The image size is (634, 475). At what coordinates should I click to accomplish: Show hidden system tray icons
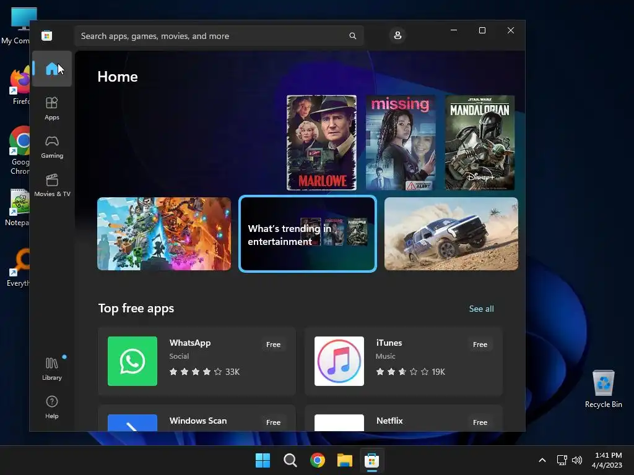coord(542,460)
